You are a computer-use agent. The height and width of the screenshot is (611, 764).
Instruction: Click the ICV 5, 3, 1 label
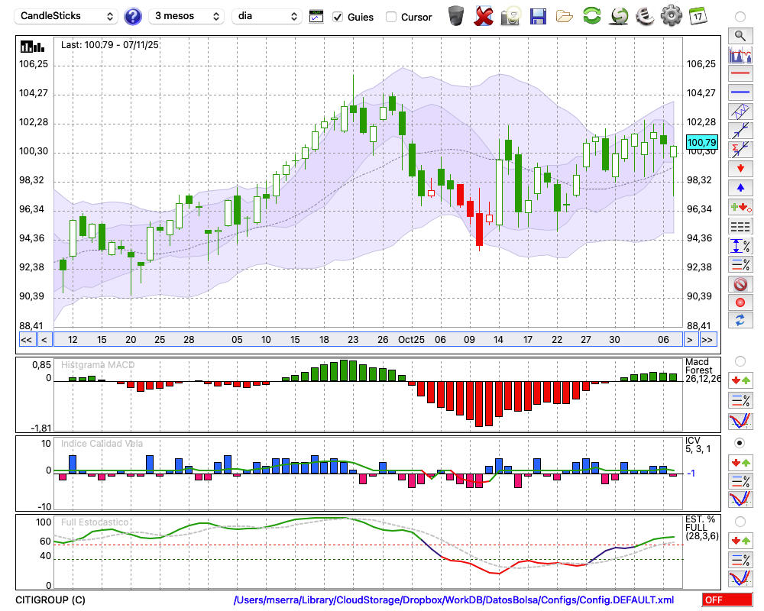(x=698, y=445)
